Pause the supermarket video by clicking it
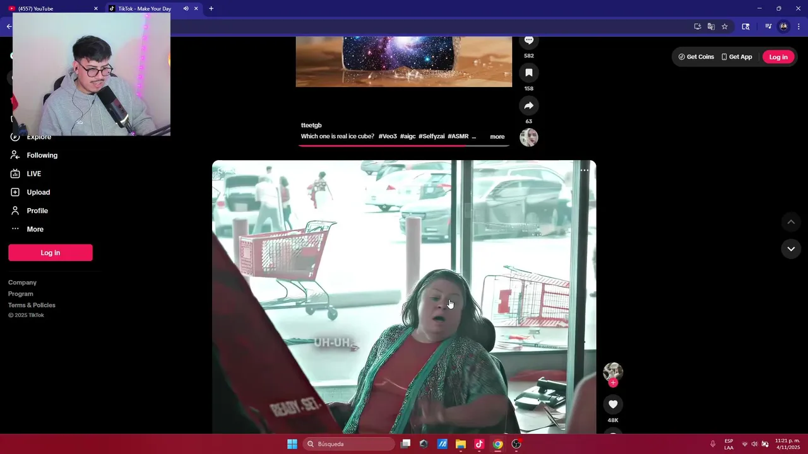This screenshot has width=808, height=454. (x=404, y=296)
